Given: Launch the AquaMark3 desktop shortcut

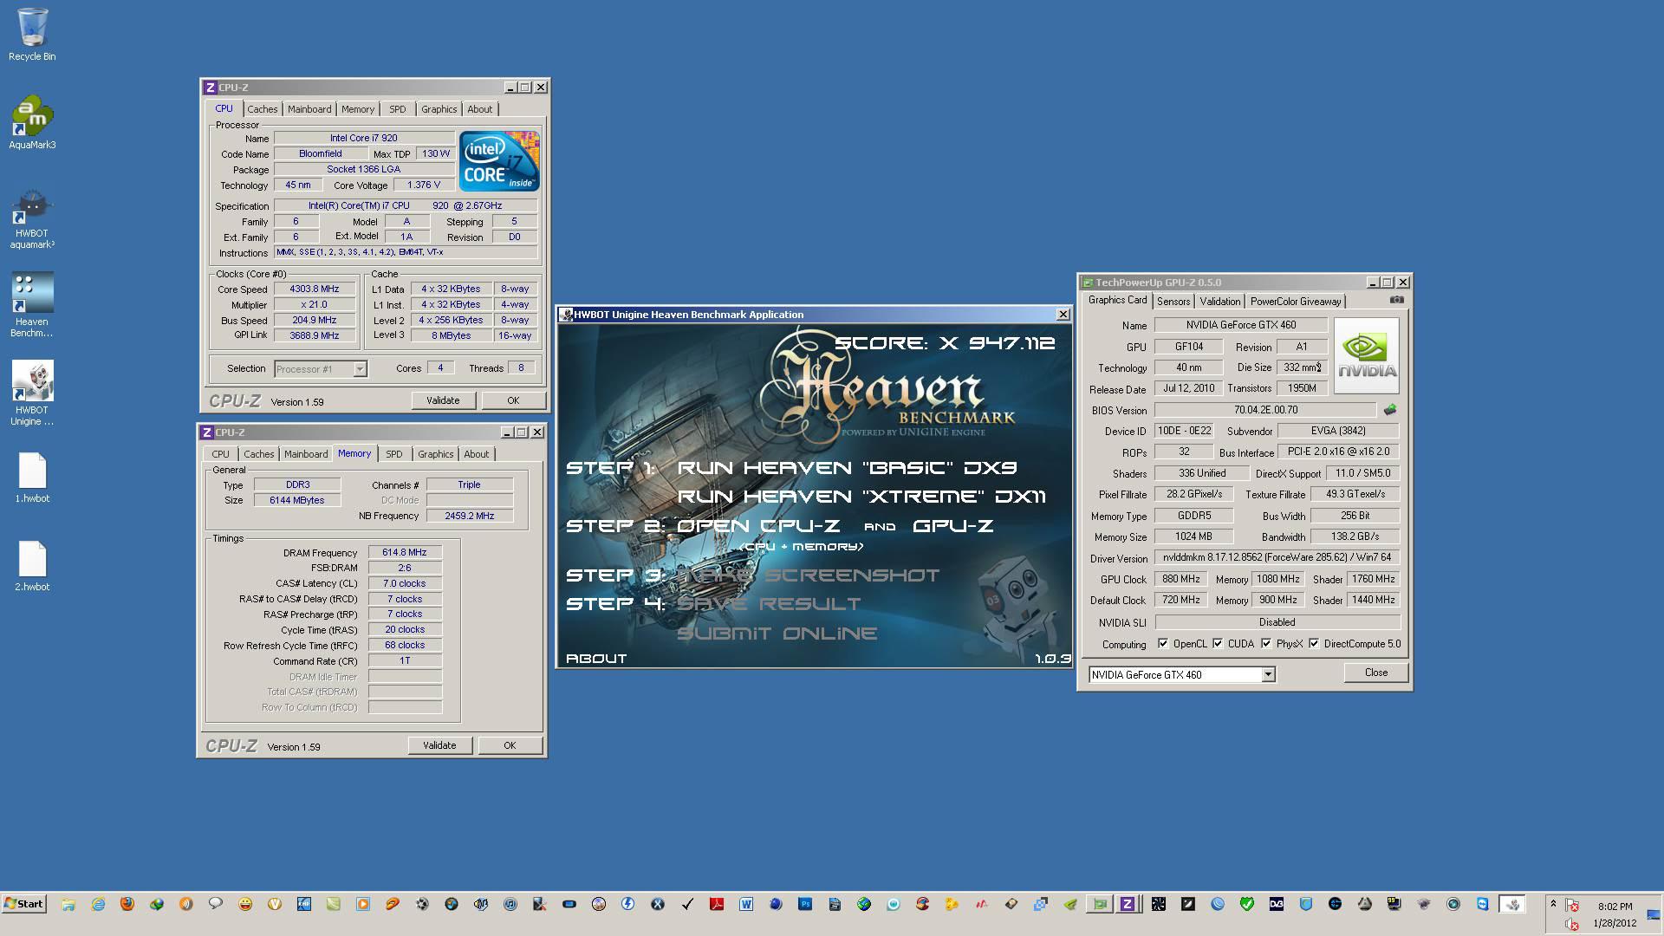Looking at the screenshot, I should coord(32,122).
